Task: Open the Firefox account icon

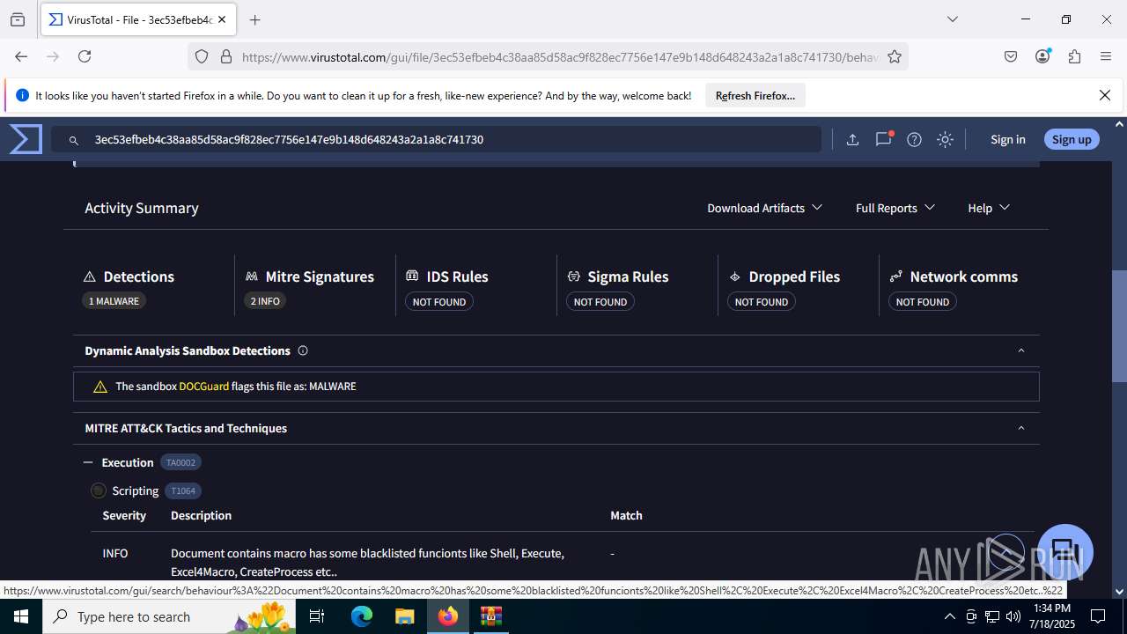Action: pyautogui.click(x=1042, y=56)
